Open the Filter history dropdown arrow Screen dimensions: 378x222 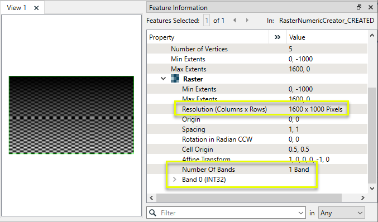(x=300, y=213)
